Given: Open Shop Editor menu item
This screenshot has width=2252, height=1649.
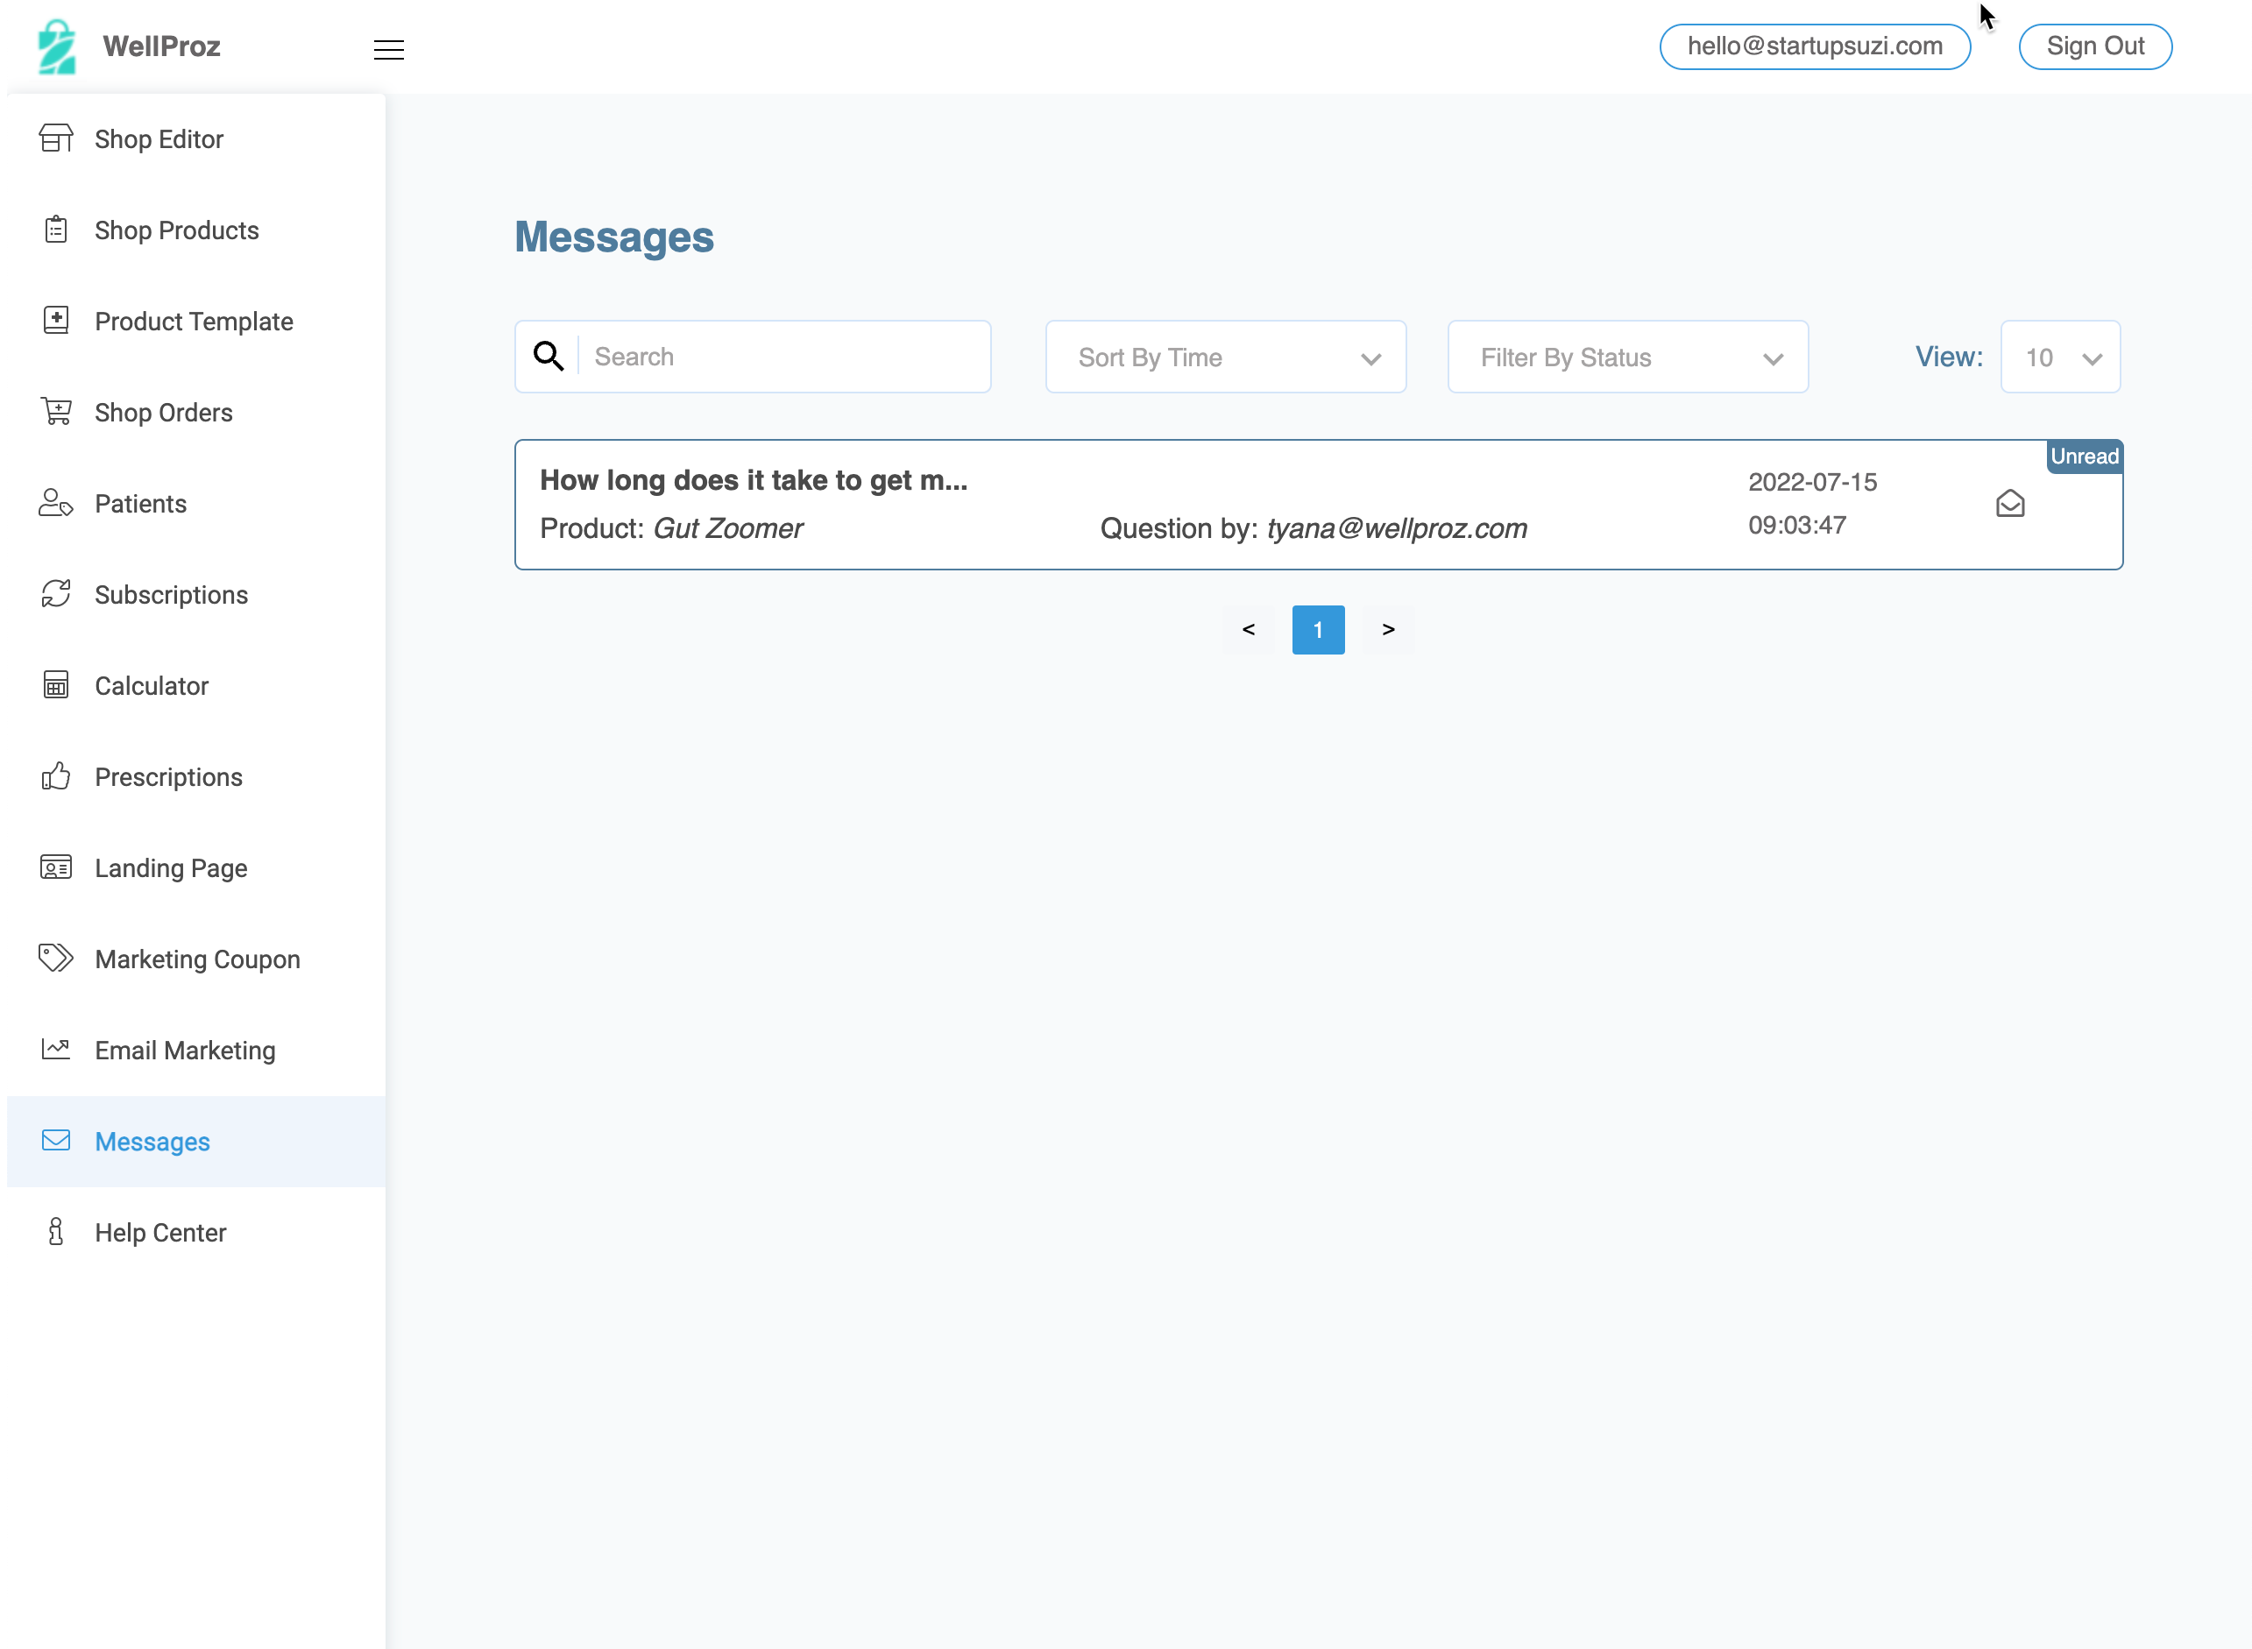Looking at the screenshot, I should [195, 138].
